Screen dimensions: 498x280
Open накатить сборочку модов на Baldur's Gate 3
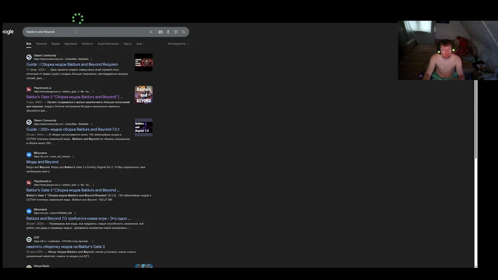click(x=65, y=247)
